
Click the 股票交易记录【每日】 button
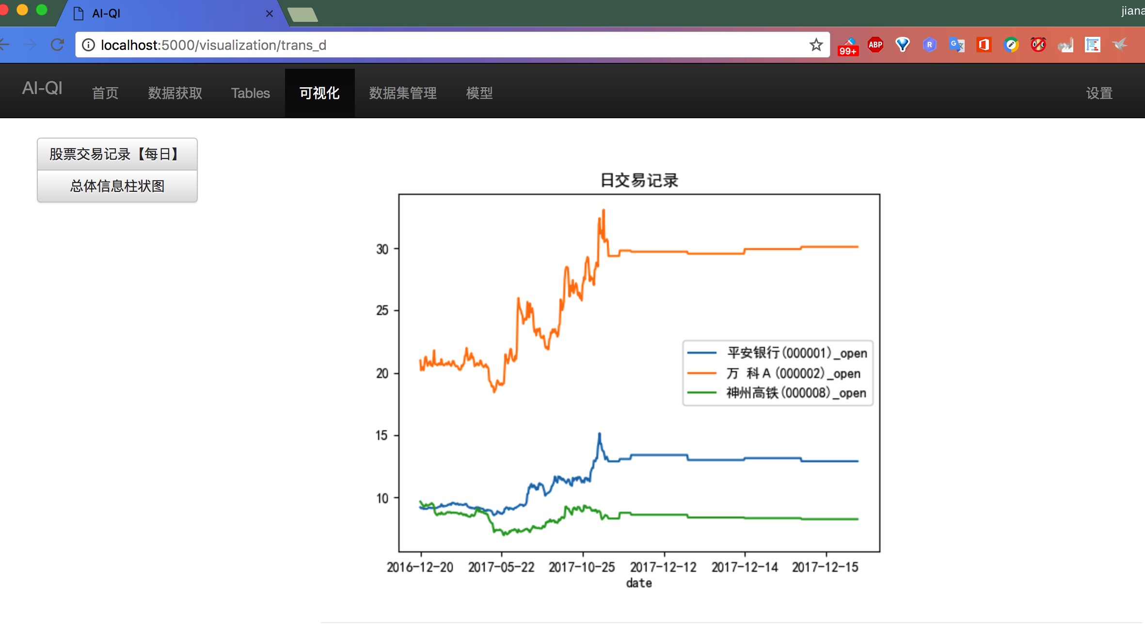click(x=117, y=154)
